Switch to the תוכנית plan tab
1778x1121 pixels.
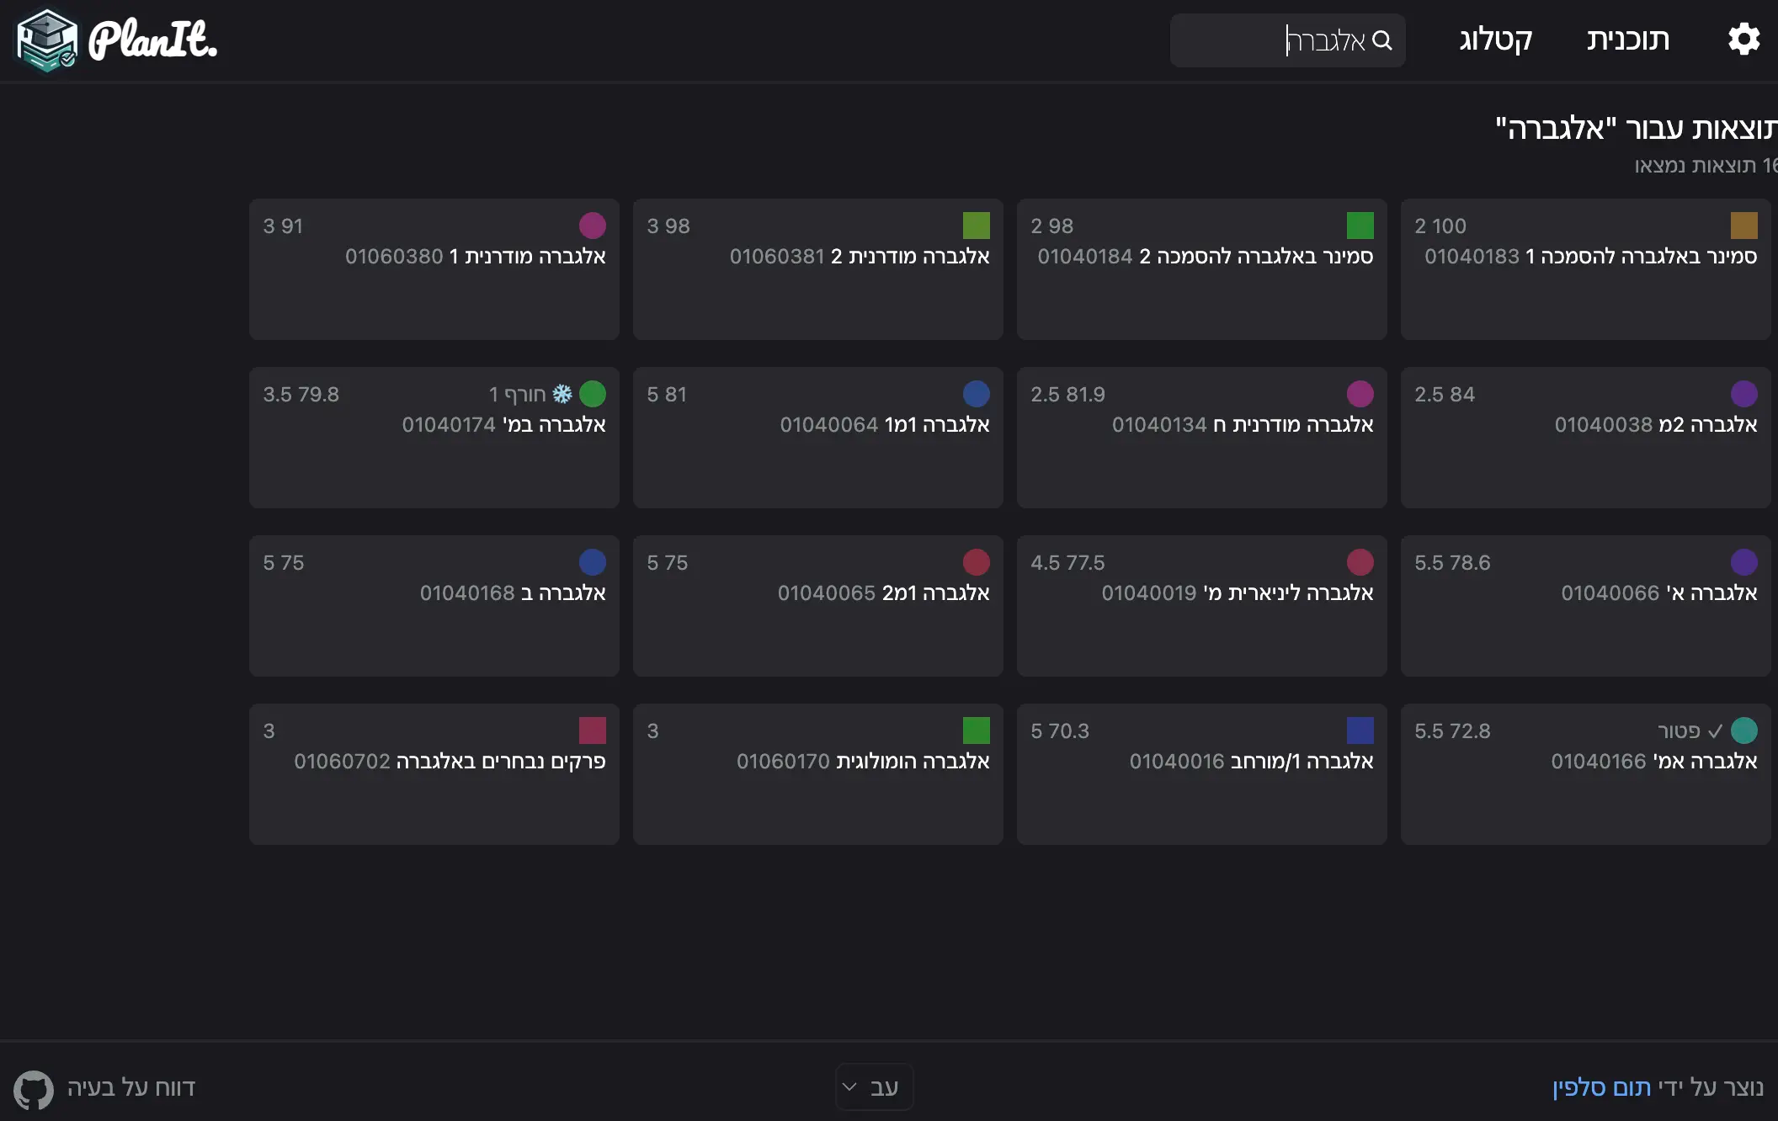pyautogui.click(x=1627, y=40)
